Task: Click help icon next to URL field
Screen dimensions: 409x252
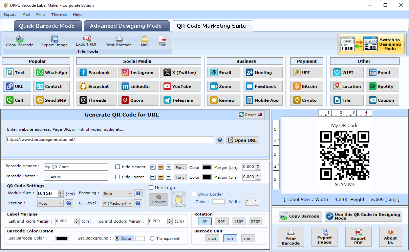Action: 220,140
